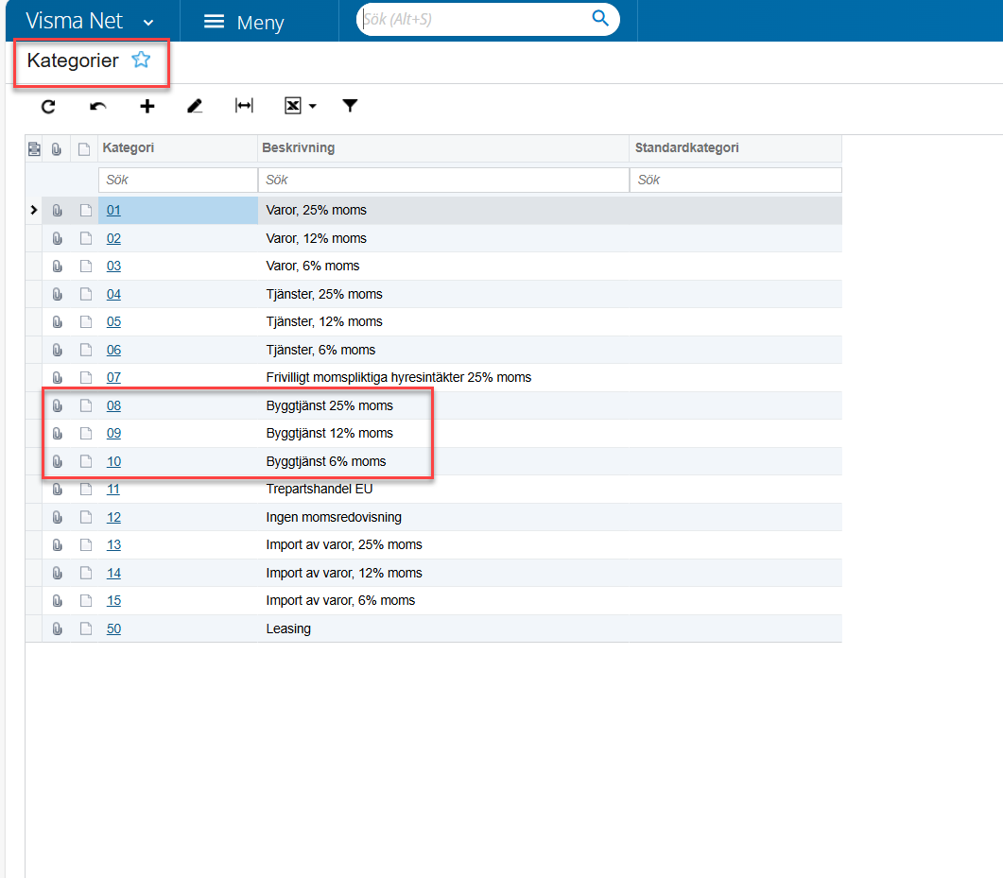The image size is (1003, 878).
Task: Click the Refresh icon in toolbar
Action: click(x=49, y=107)
